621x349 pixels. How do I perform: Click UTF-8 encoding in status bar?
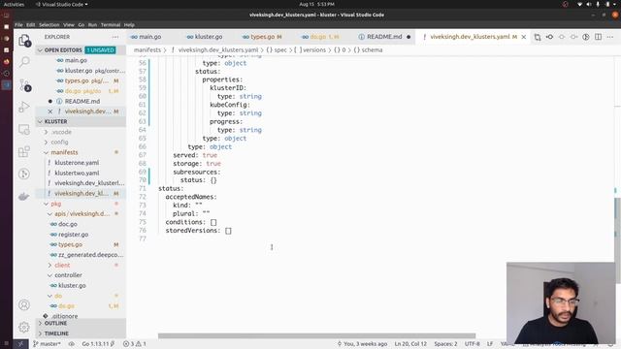coord(473,344)
